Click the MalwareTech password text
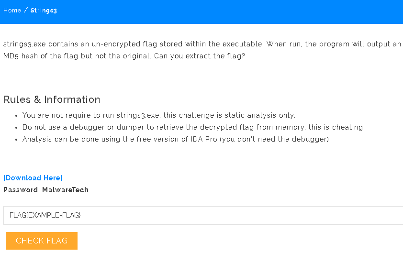The image size is (403, 253). [65, 190]
